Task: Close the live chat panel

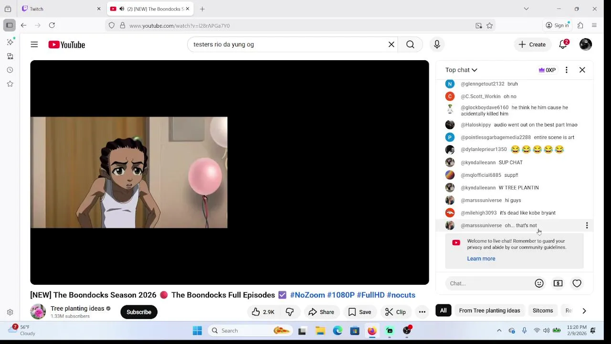Action: [x=582, y=70]
